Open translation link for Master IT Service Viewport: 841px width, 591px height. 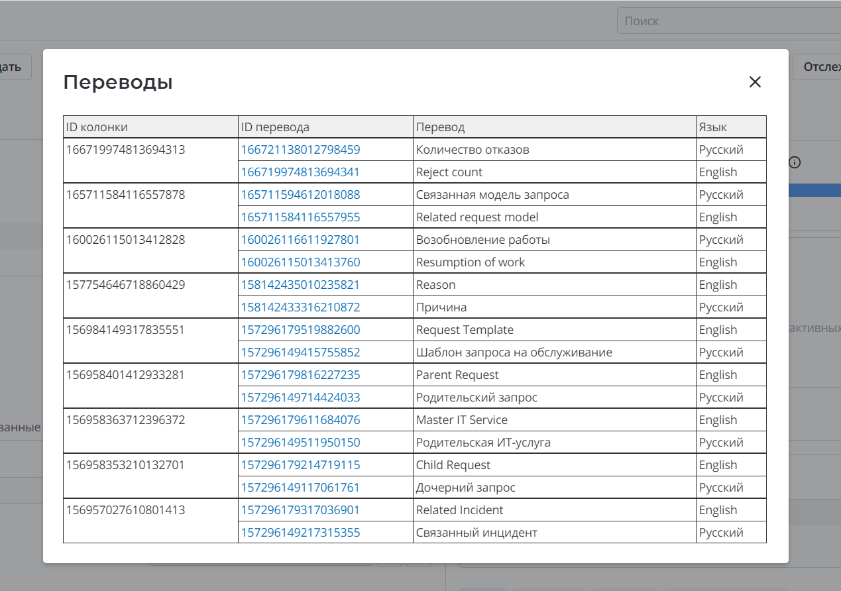[300, 420]
